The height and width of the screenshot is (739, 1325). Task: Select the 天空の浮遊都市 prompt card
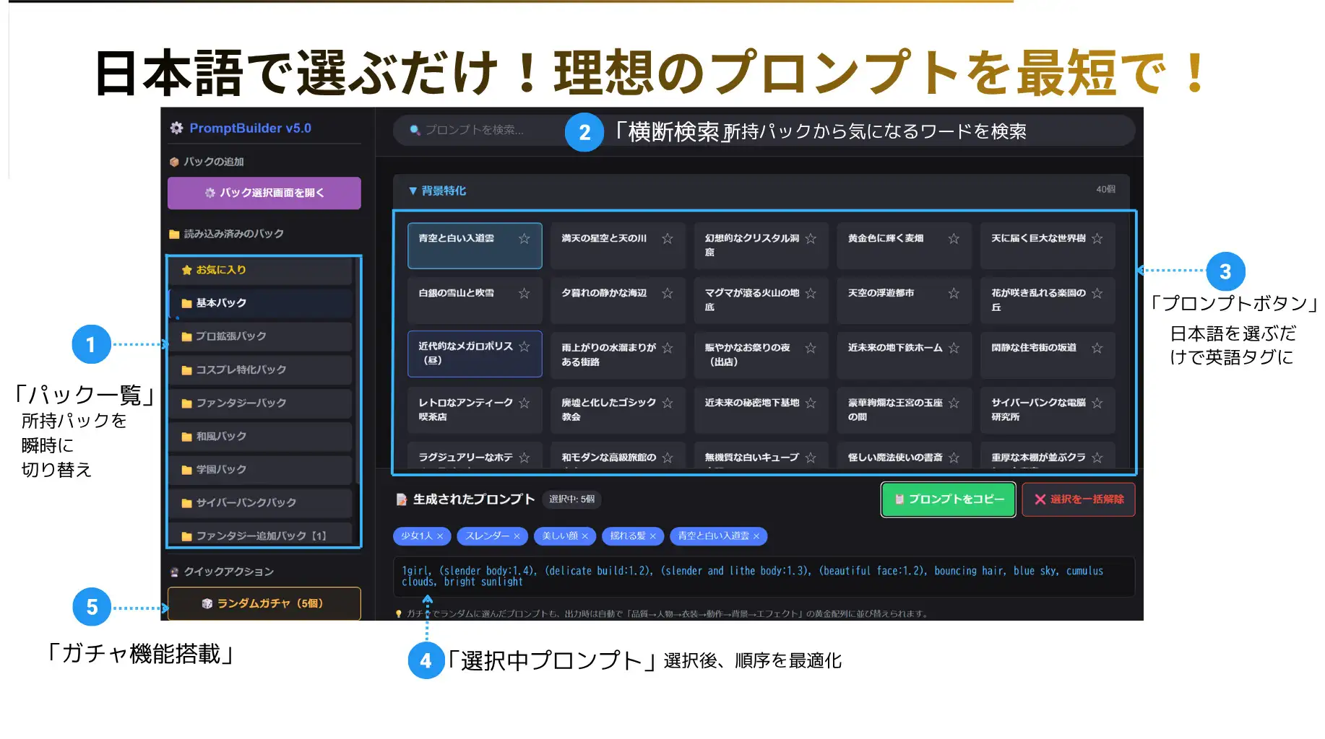[903, 300]
